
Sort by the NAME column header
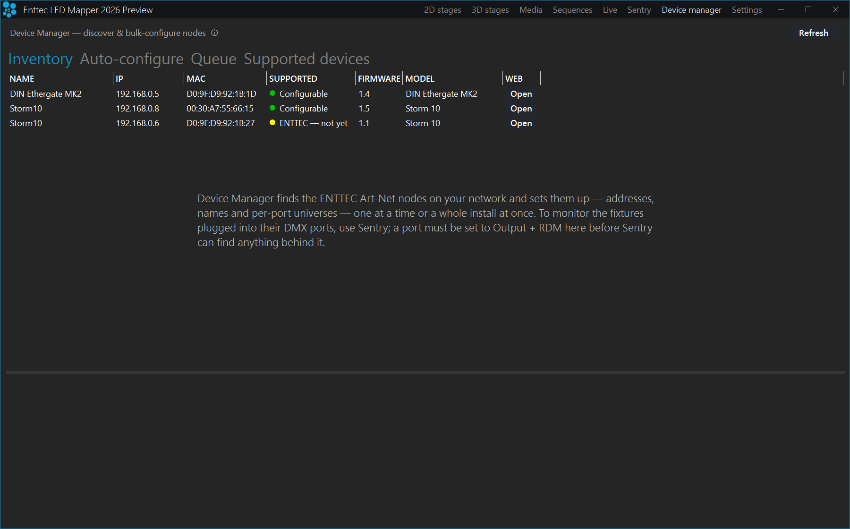coord(60,79)
